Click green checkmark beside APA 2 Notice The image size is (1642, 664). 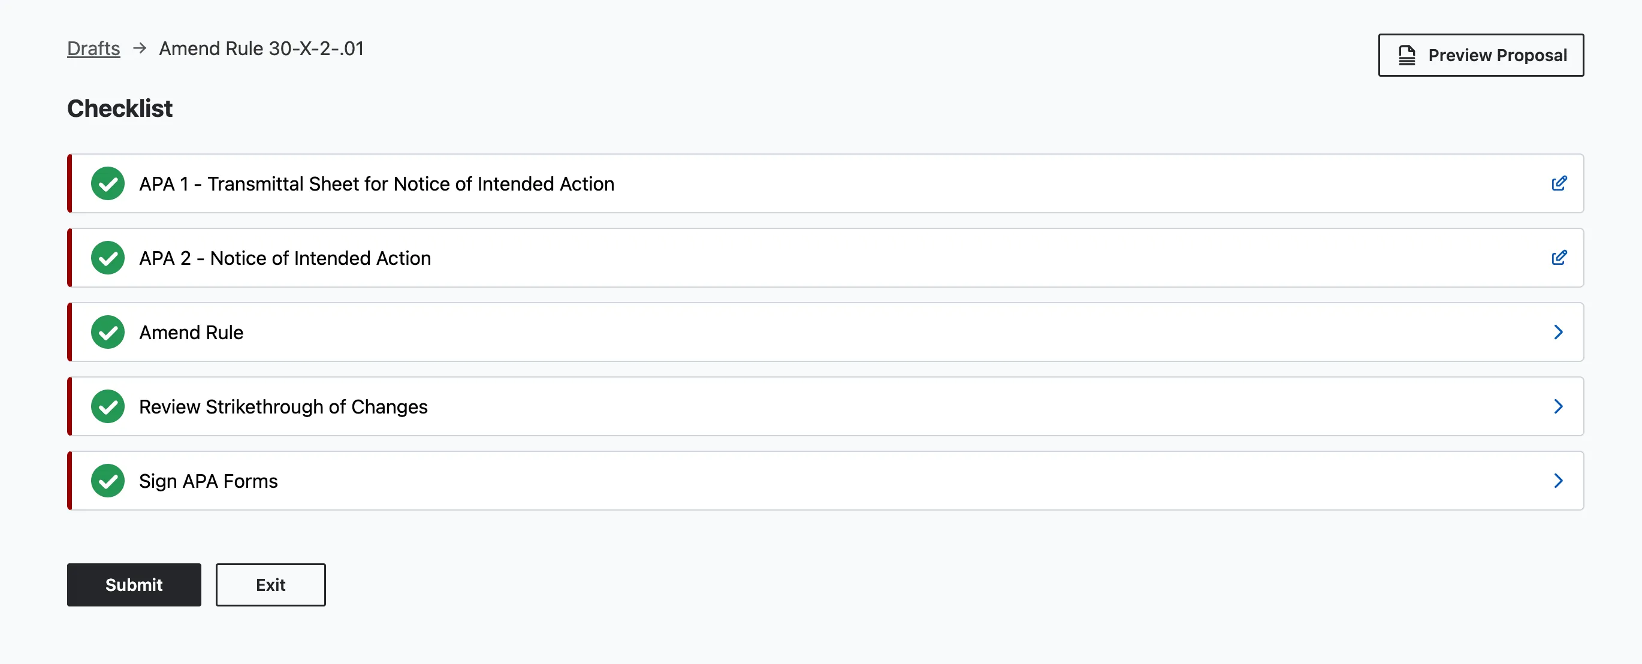[108, 258]
